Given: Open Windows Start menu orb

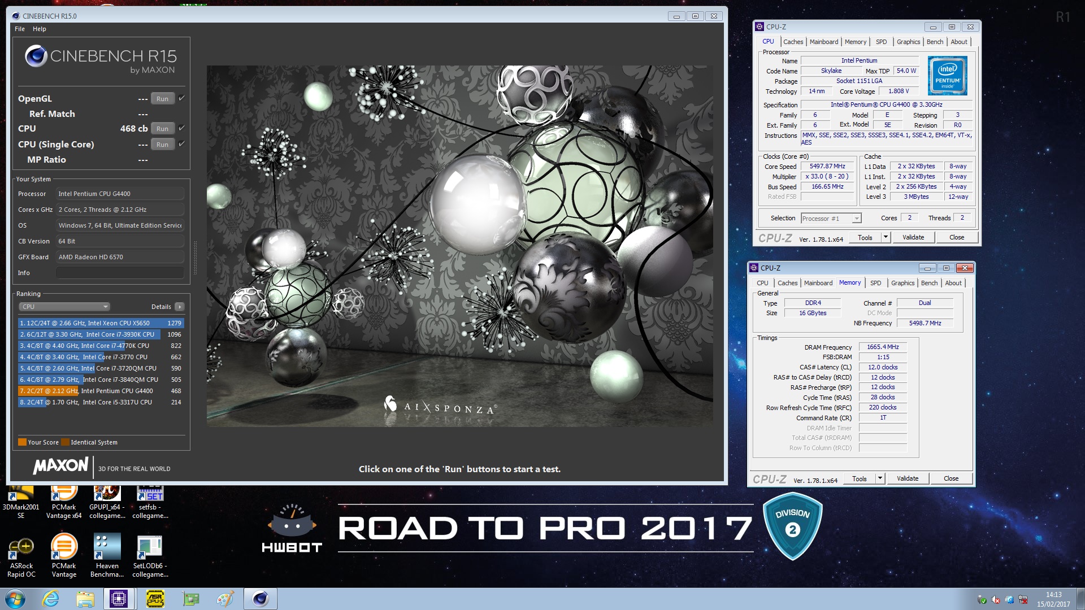Looking at the screenshot, I should click(x=15, y=599).
